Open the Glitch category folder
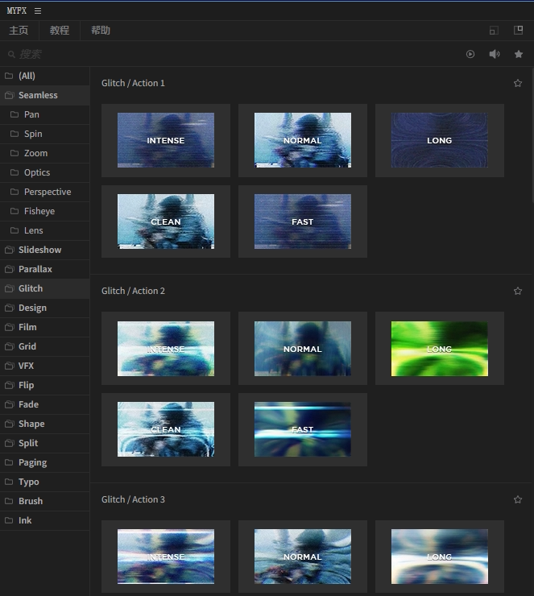Image resolution: width=534 pixels, height=596 pixels. click(x=45, y=288)
